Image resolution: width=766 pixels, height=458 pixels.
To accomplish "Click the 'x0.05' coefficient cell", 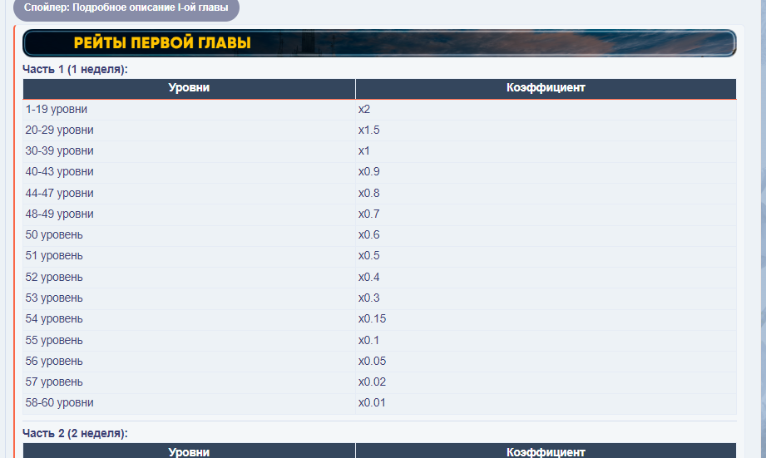I will 372,362.
